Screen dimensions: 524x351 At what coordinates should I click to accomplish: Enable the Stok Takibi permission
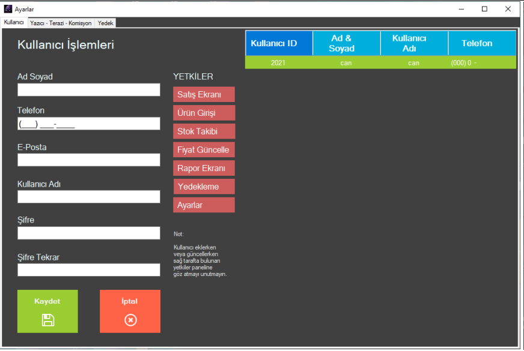pos(204,131)
